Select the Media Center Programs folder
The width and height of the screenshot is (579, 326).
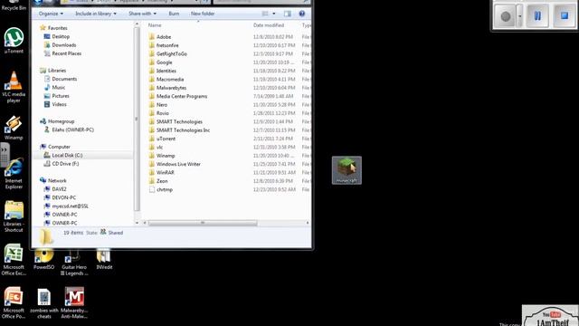pyautogui.click(x=182, y=97)
